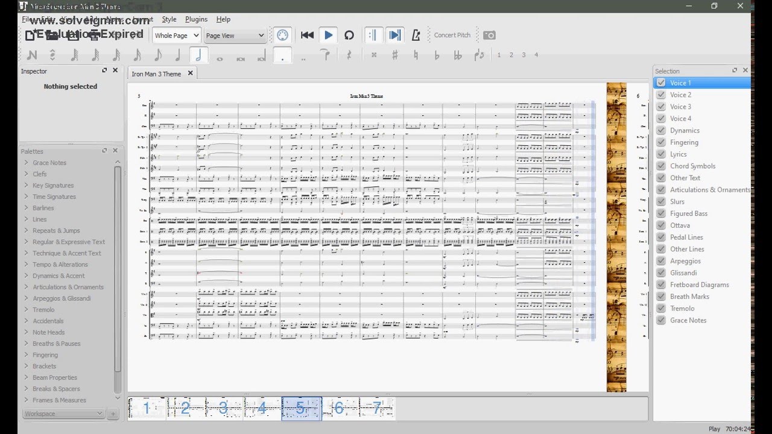The width and height of the screenshot is (772, 434).
Task: Select voice 4 in toolbar
Action: coord(536,55)
